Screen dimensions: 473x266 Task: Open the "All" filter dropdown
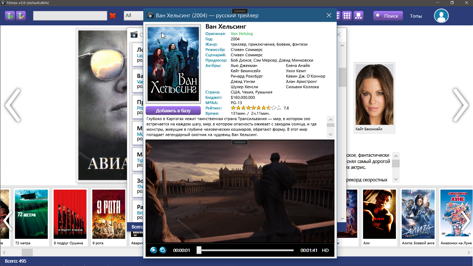coord(133,15)
